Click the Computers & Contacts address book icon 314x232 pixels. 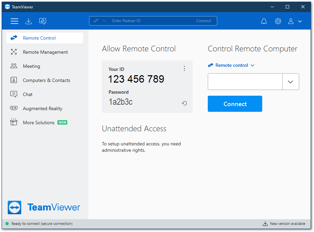pos(14,80)
